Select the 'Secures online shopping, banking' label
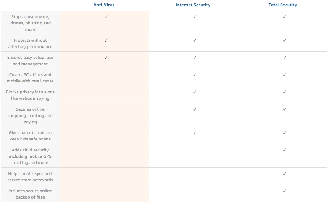Viewport: 328px width, 204px height. pyautogui.click(x=30, y=115)
